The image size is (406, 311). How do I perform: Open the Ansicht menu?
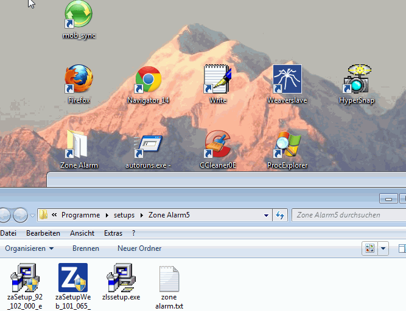tap(82, 233)
